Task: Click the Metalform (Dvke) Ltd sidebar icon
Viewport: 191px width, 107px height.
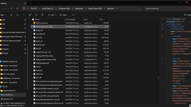Action: tap(1, 62)
